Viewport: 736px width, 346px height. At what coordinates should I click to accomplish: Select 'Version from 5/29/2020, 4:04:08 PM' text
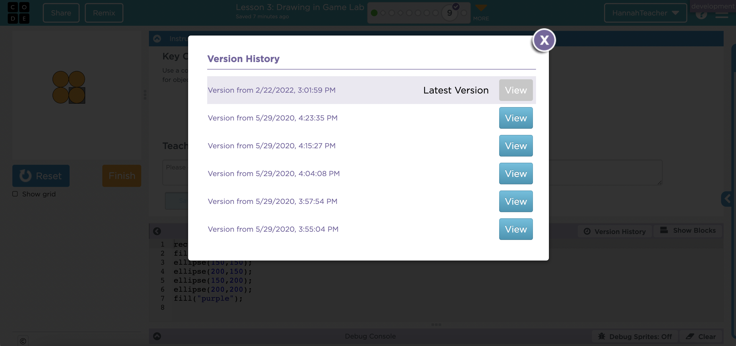[x=274, y=174]
